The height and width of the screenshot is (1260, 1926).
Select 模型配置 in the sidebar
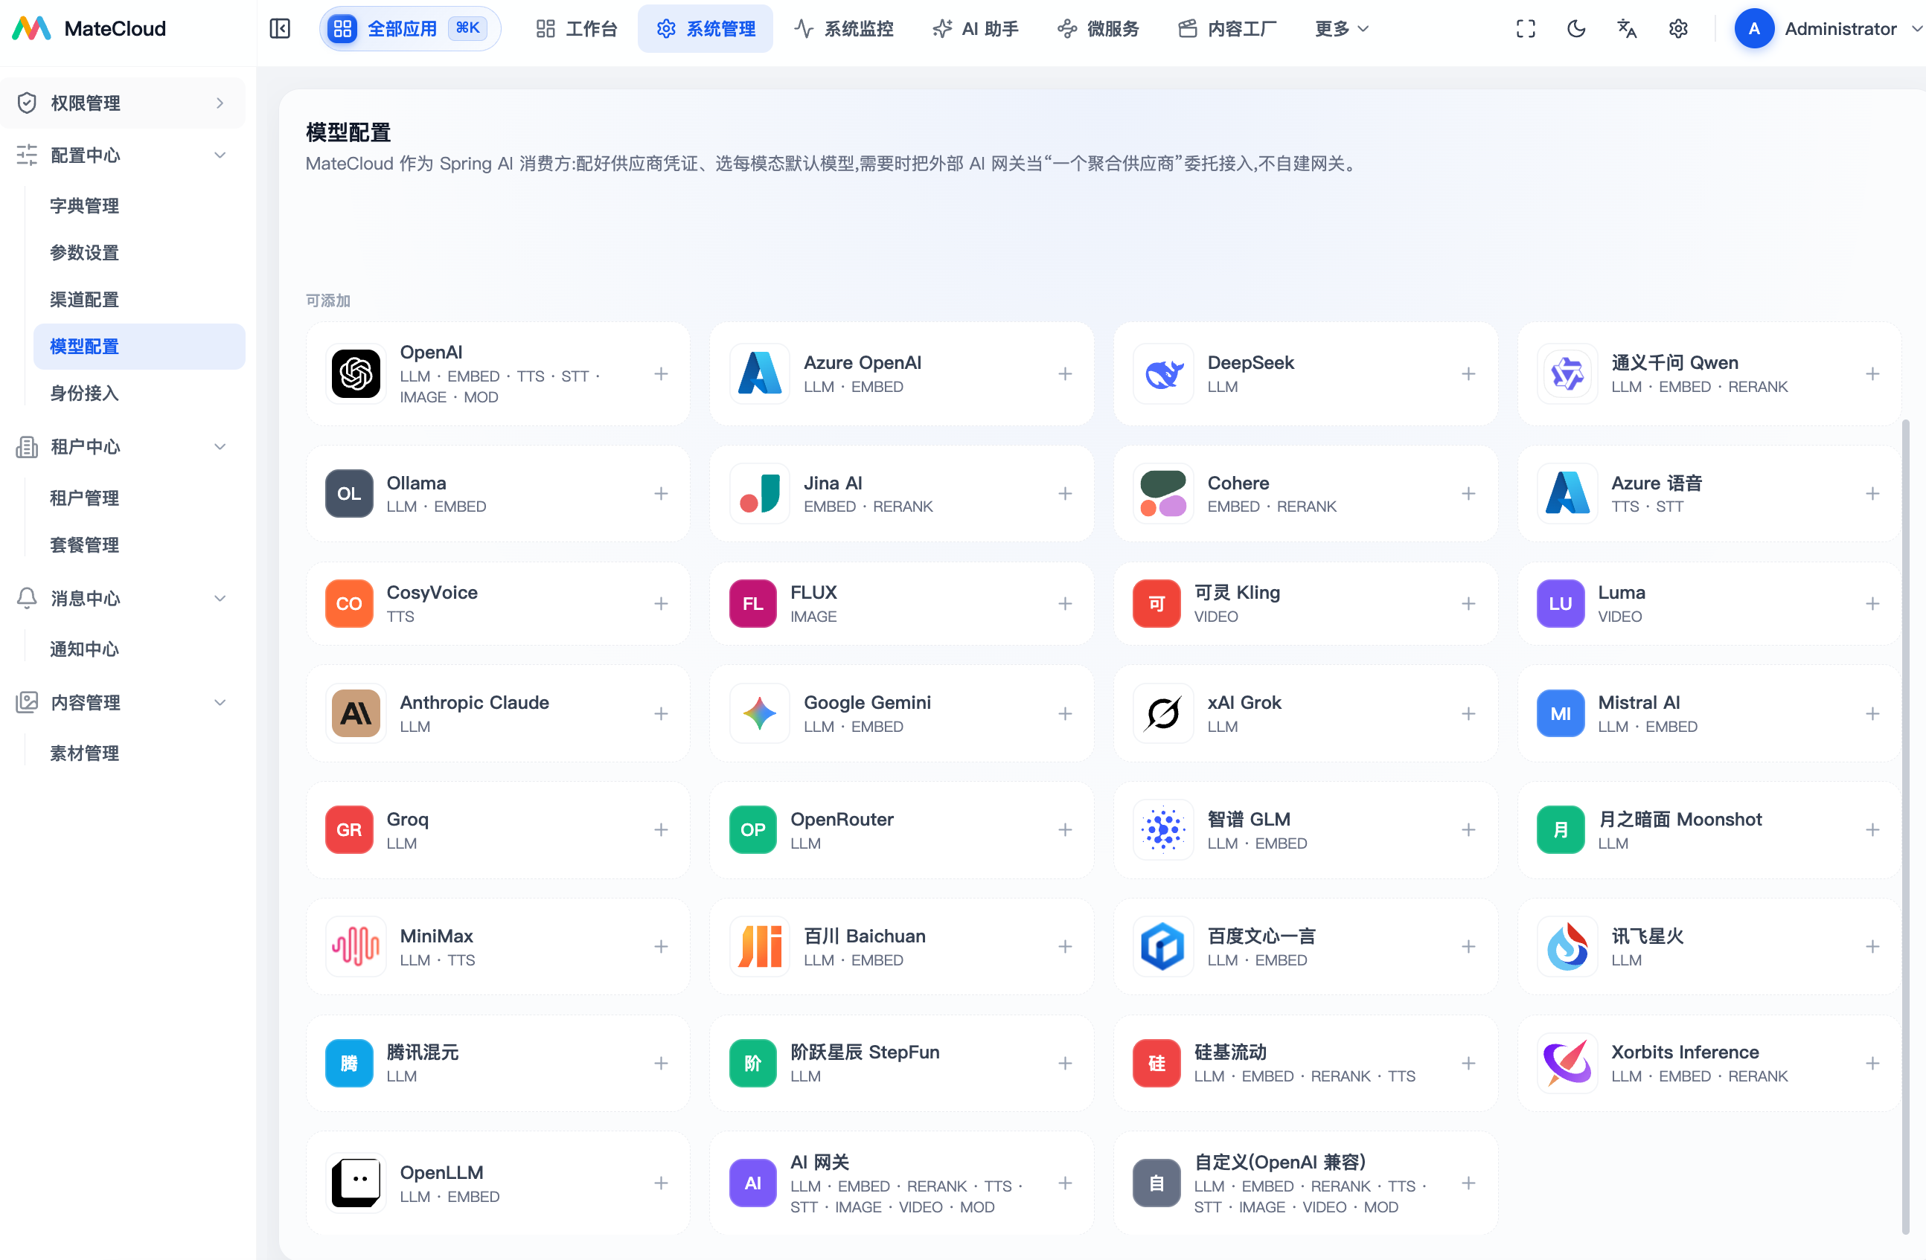click(x=139, y=346)
